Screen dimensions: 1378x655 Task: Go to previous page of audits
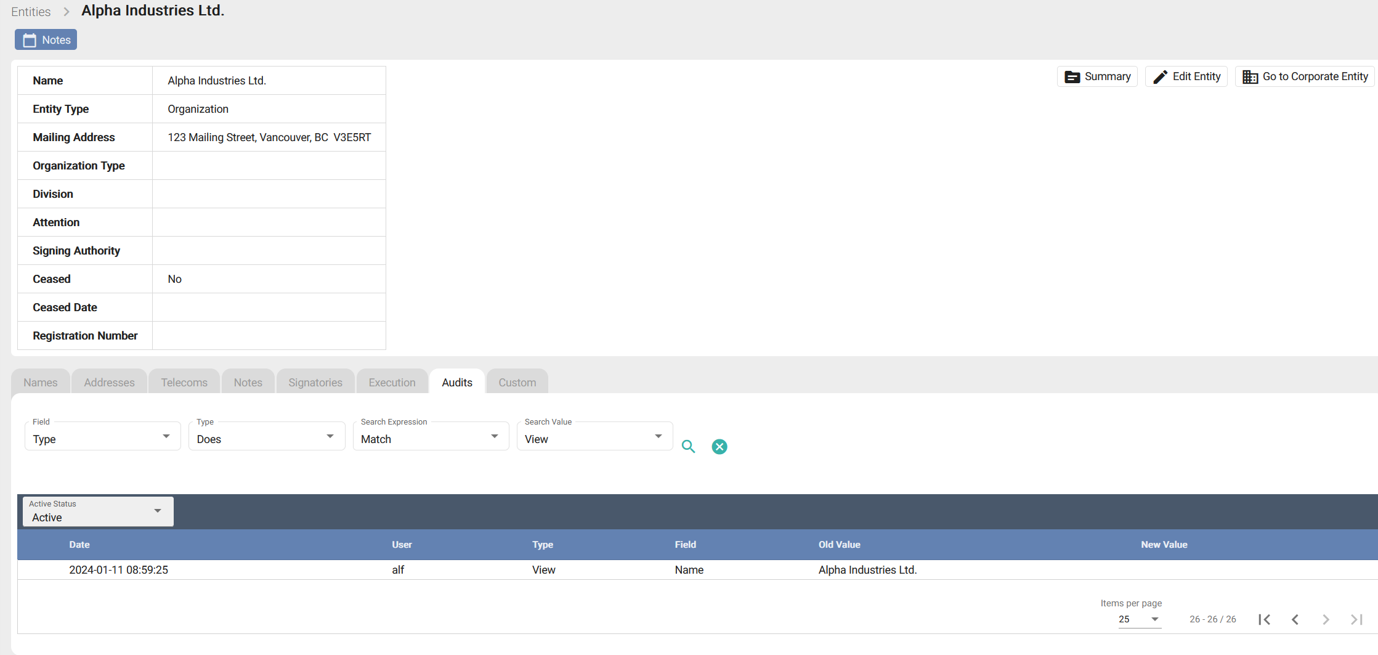click(1295, 619)
